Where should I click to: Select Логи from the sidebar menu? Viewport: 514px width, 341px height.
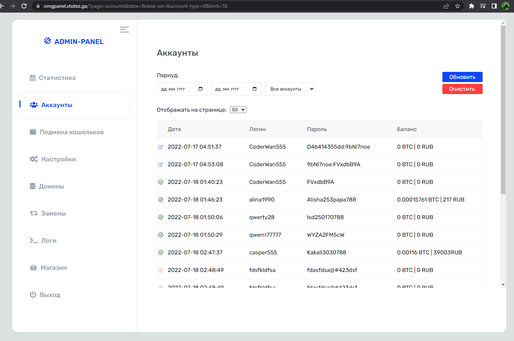(49, 241)
